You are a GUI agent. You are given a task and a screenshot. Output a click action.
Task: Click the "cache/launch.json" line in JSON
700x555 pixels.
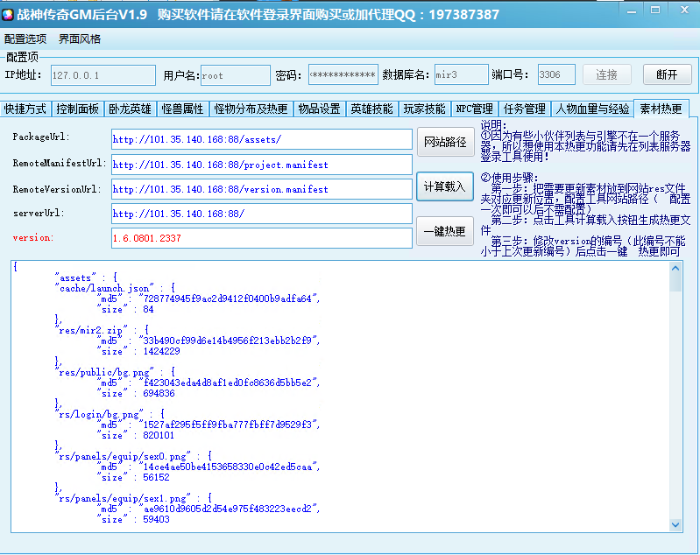pos(115,288)
